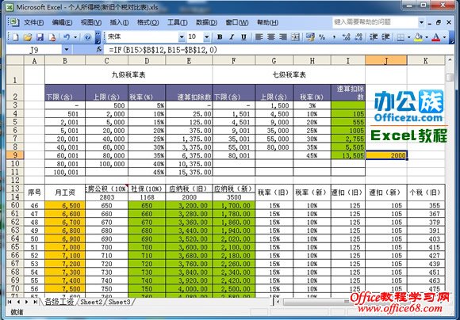Viewport: 460px width, 320px height.
Task: Select column J header
Action: 386,61
